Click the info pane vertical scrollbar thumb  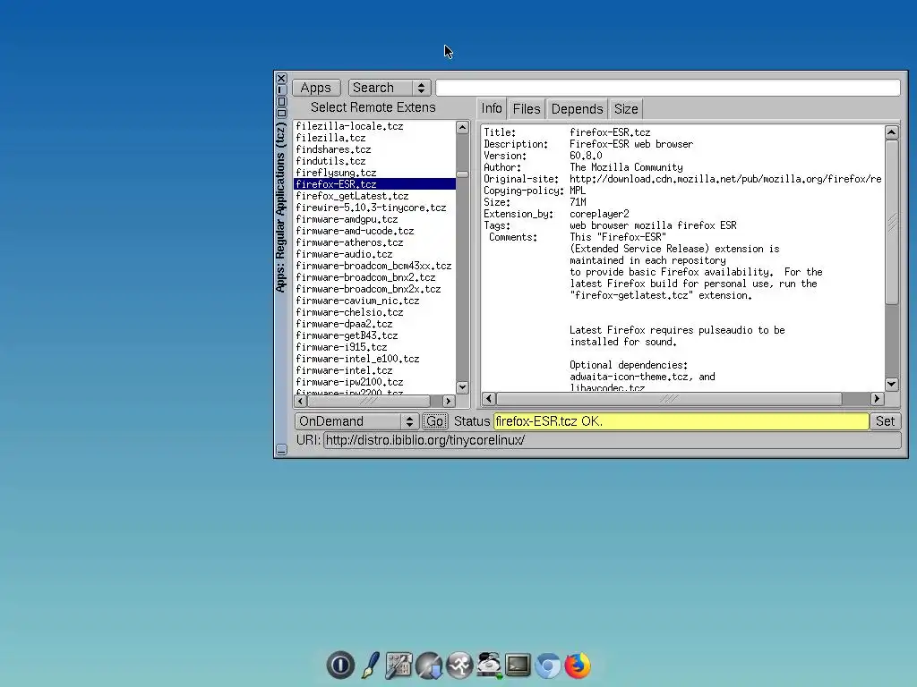891,222
